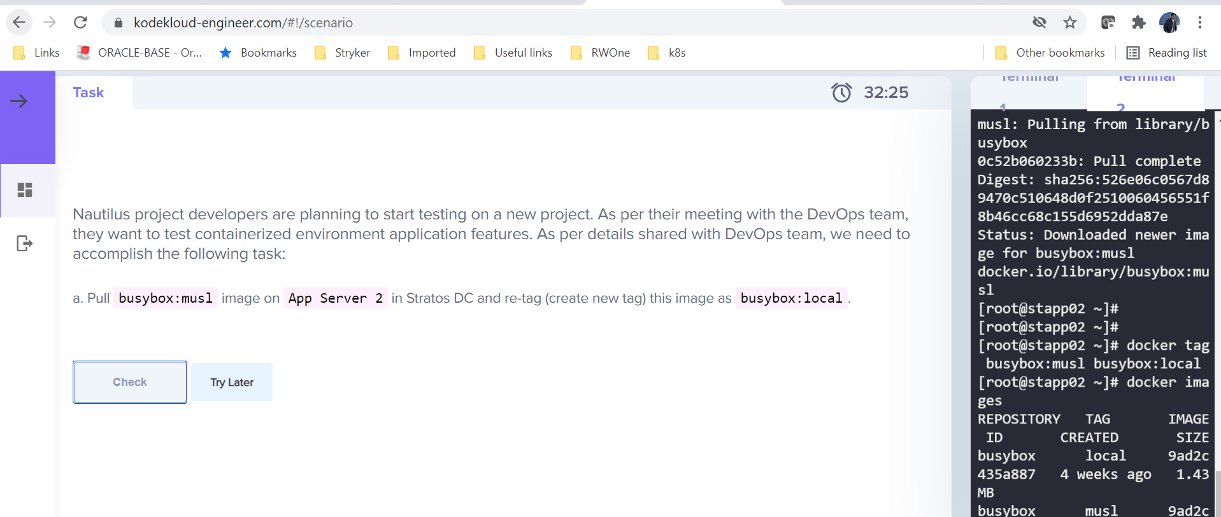Click the crossed-eye icon in address bar
Viewport: 1221px width, 517px height.
click(1039, 23)
